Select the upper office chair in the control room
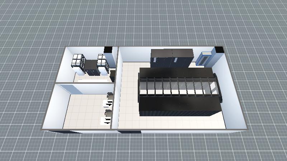The image size is (287, 161). pyautogui.click(x=110, y=96)
